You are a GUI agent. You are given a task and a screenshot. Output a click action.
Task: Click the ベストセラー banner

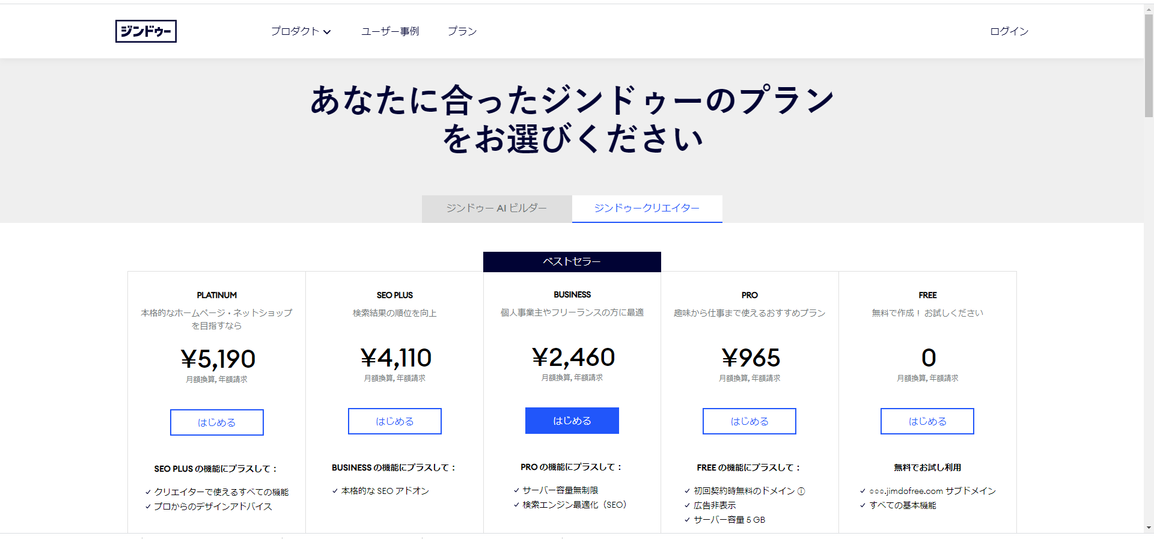click(572, 261)
